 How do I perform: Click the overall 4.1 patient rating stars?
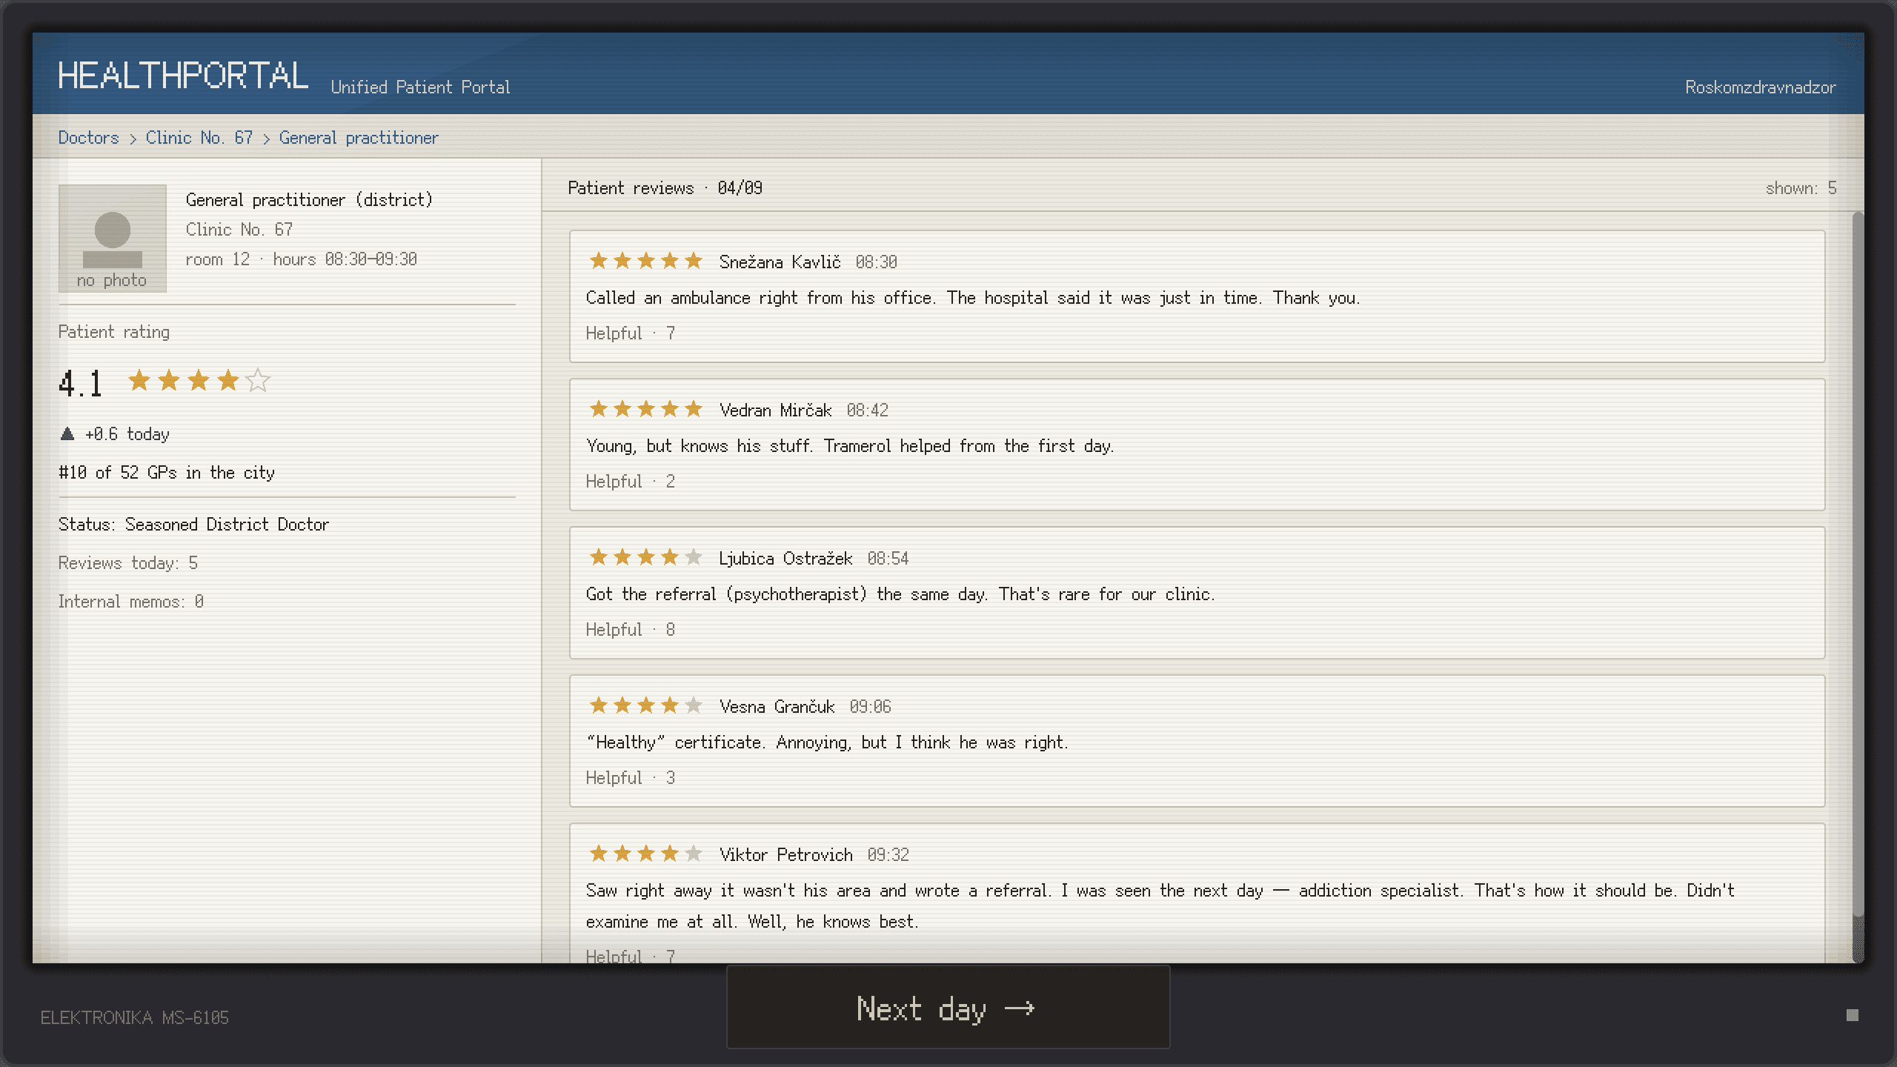point(199,381)
